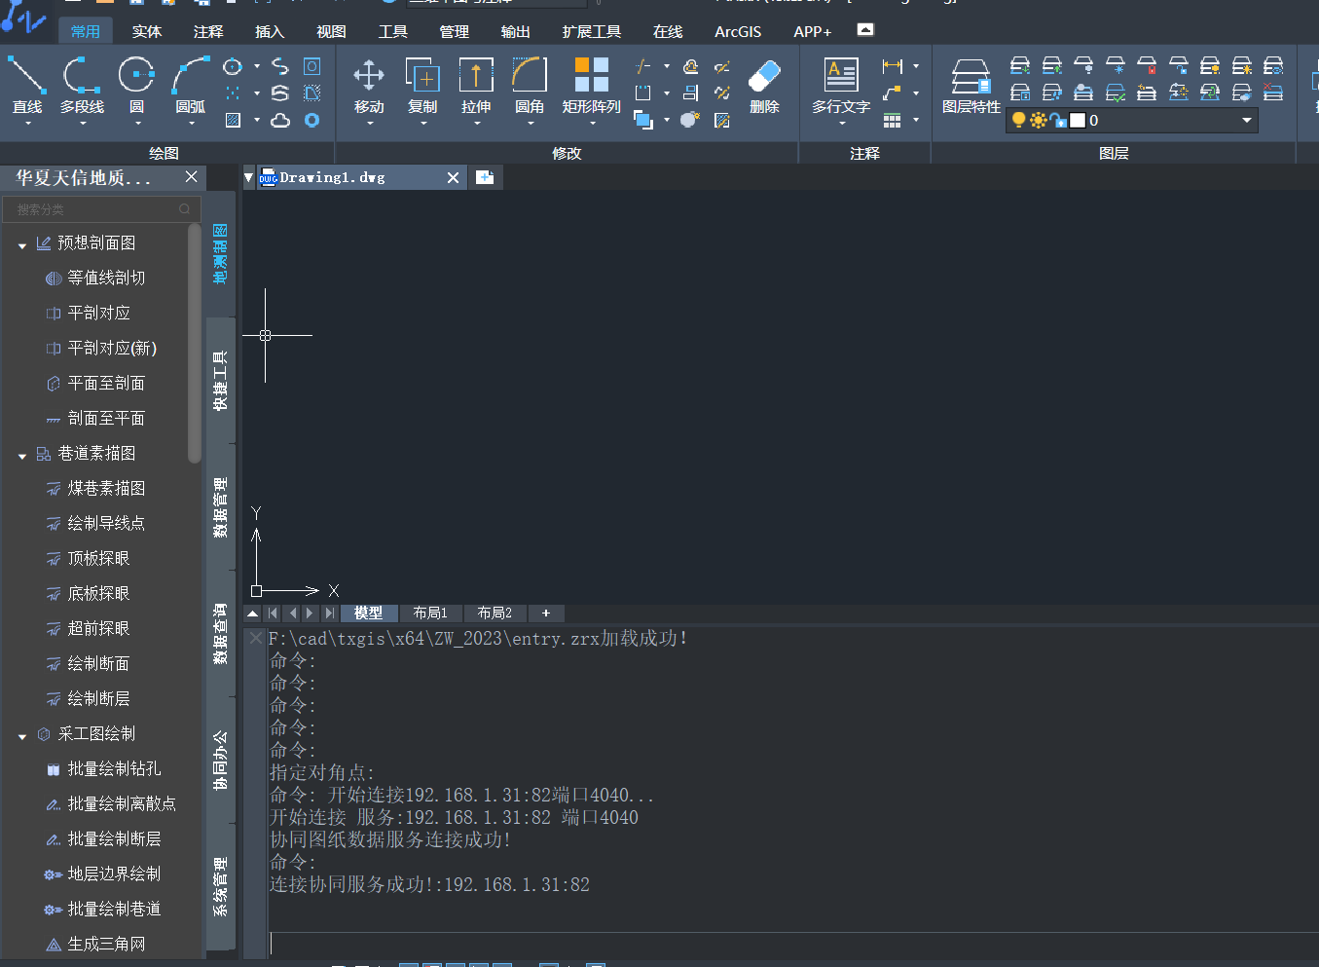Open 图层特性 layer properties manager
This screenshot has width=1319, height=967.
tap(971, 85)
